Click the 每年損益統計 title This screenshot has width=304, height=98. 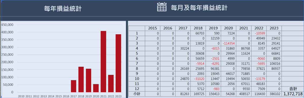pyautogui.click(x=63, y=9)
